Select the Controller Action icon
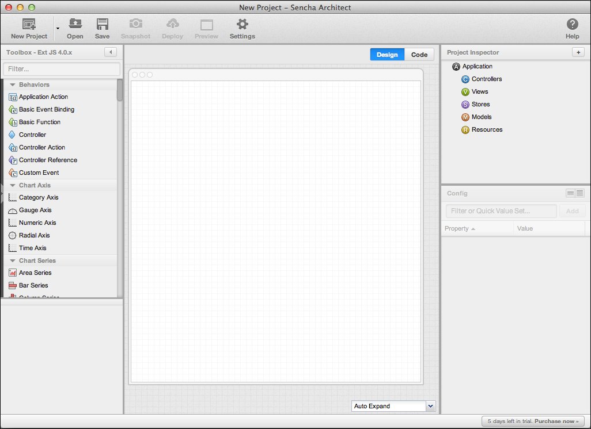591x429 pixels. coord(13,148)
